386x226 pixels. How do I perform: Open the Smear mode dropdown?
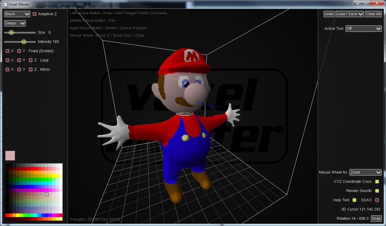coord(15,23)
